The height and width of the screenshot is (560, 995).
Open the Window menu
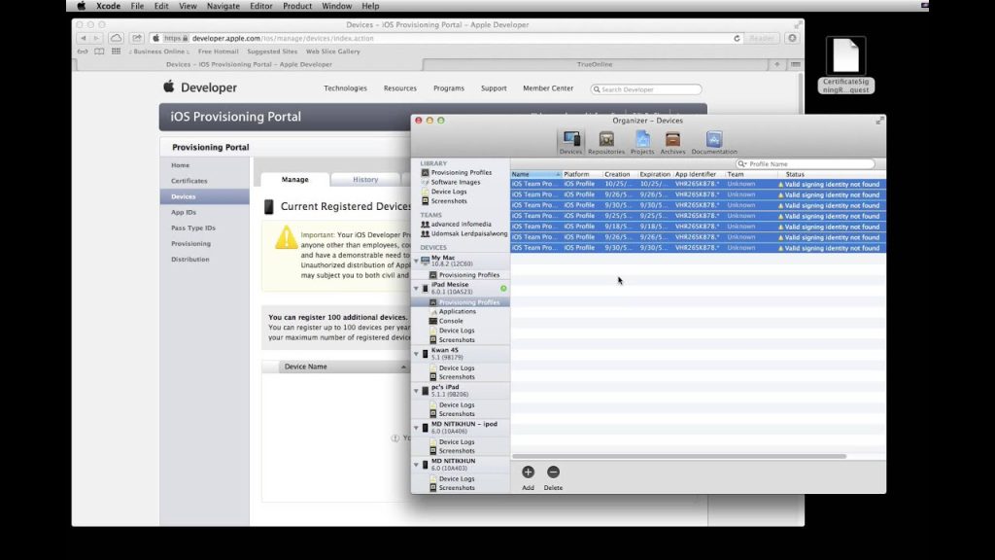point(336,6)
